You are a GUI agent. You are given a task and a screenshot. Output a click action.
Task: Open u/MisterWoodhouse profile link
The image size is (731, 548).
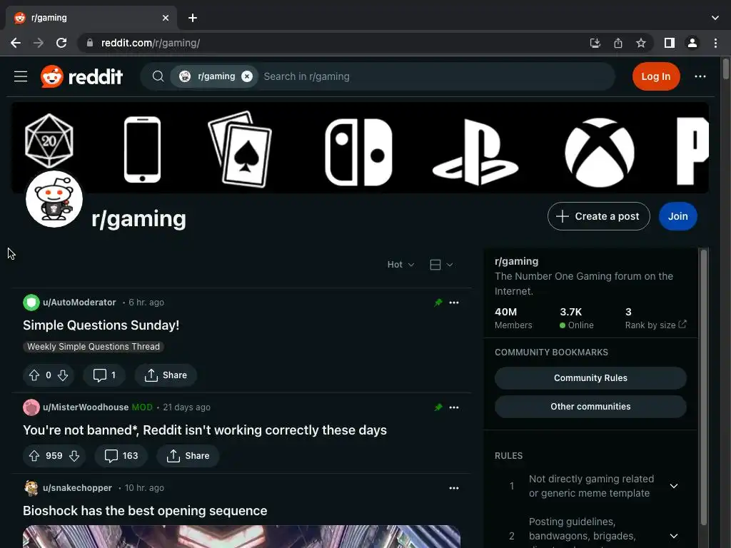(86, 407)
